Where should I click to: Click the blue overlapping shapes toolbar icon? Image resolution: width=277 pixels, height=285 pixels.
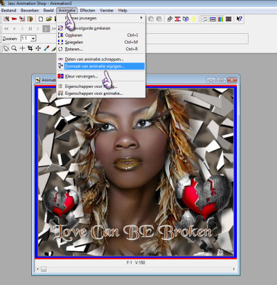[x=186, y=19]
